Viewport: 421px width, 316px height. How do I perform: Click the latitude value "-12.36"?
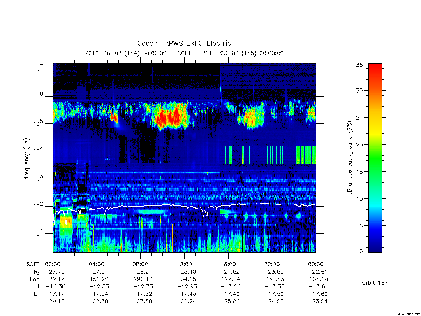click(55, 286)
